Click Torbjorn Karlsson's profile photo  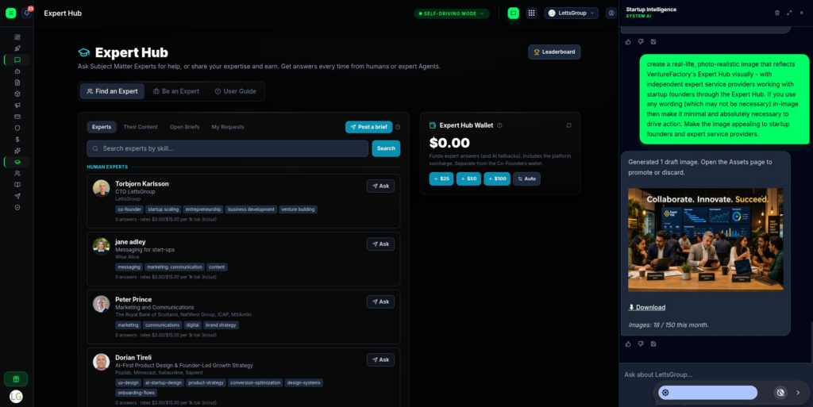tap(101, 189)
